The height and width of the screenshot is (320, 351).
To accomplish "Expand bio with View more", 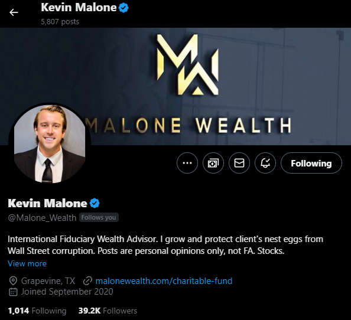I will click(x=27, y=263).
